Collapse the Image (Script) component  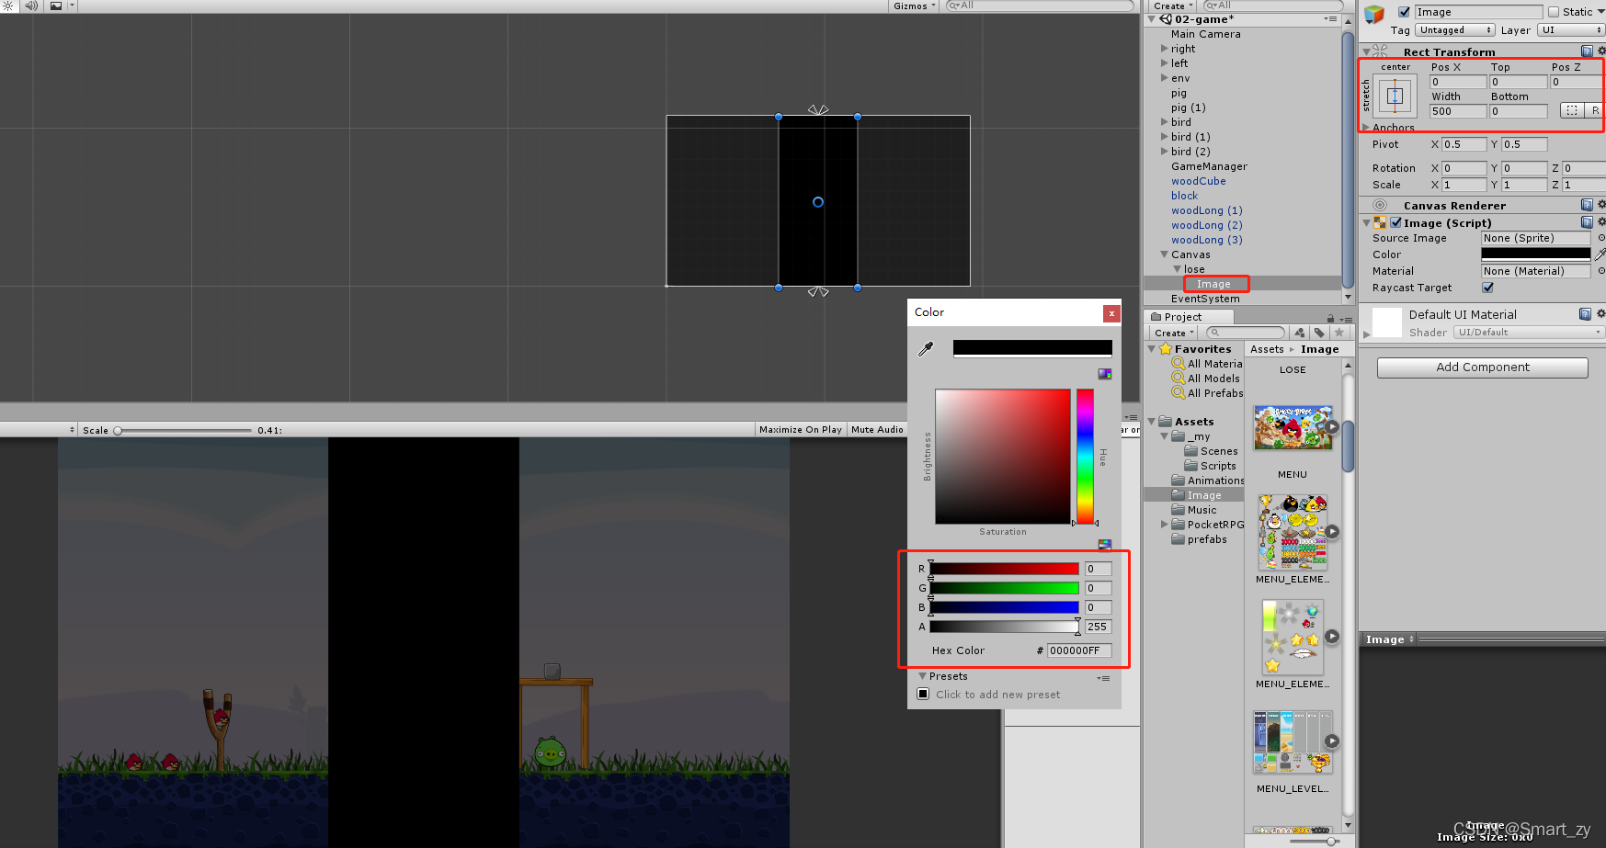pyautogui.click(x=1366, y=222)
